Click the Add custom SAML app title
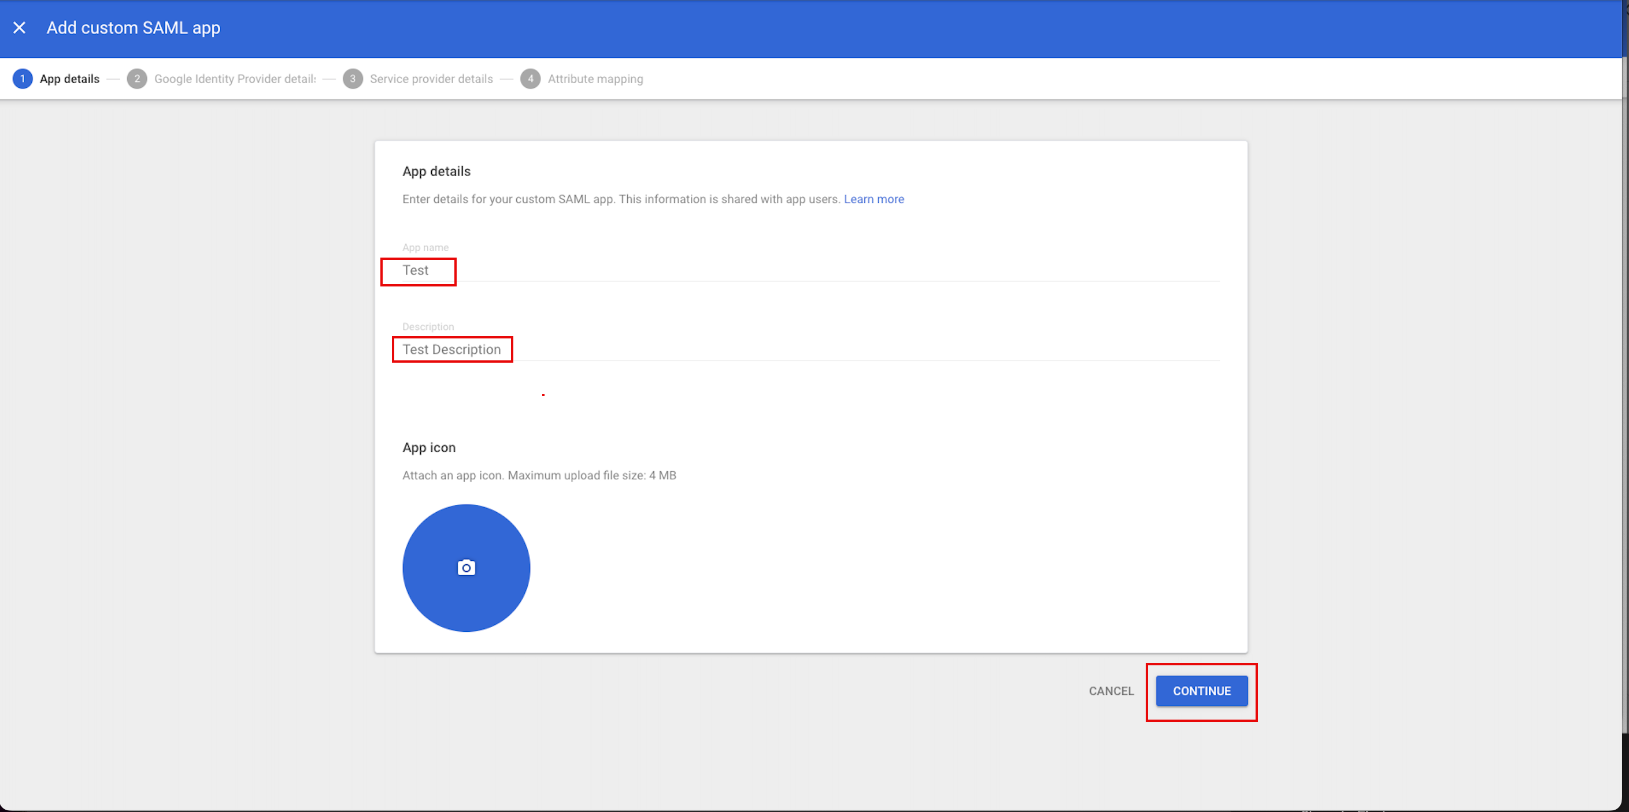Image resolution: width=1629 pixels, height=812 pixels. click(134, 28)
